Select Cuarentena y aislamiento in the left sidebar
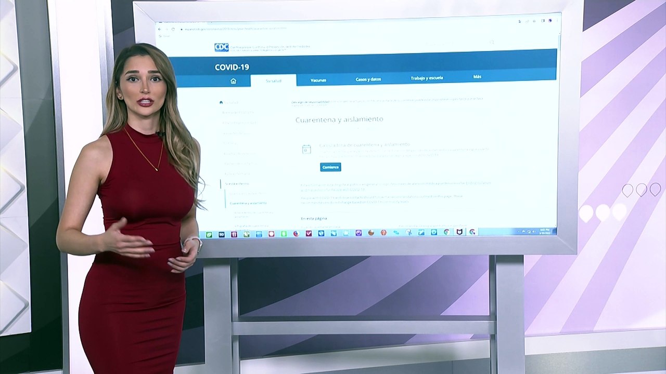Image resolution: width=666 pixels, height=374 pixels. point(248,203)
